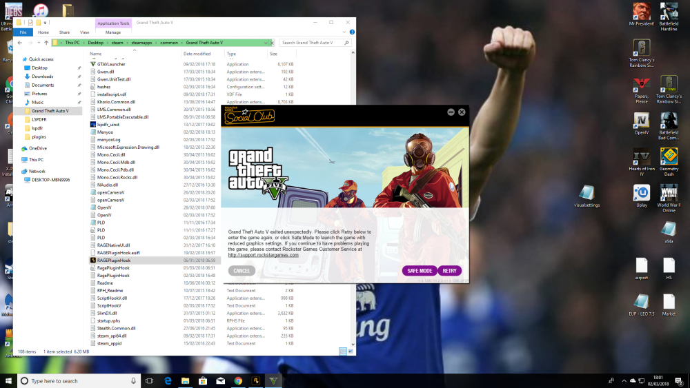Image resolution: width=690 pixels, height=388 pixels.
Task: Click the file list vertical scrollbar
Action: coord(353,198)
